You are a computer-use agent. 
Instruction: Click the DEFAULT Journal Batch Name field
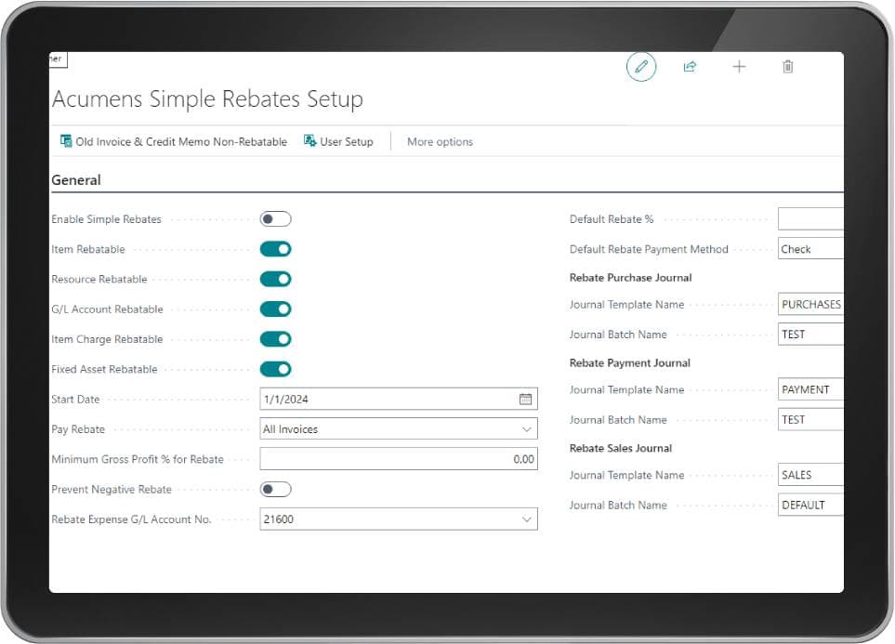click(x=810, y=506)
